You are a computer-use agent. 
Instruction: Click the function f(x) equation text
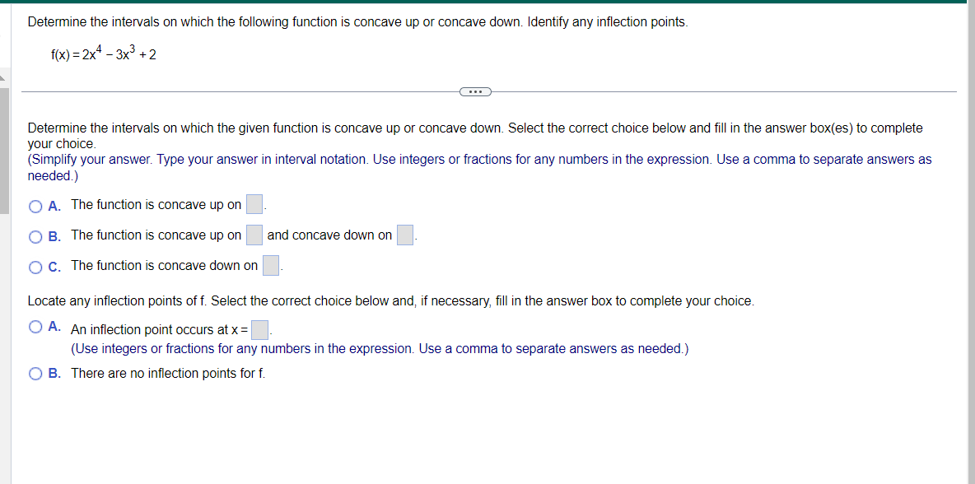[x=101, y=54]
